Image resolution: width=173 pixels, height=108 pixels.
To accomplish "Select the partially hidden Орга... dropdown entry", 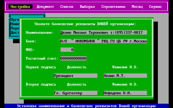I will pyautogui.click(x=14, y=19).
